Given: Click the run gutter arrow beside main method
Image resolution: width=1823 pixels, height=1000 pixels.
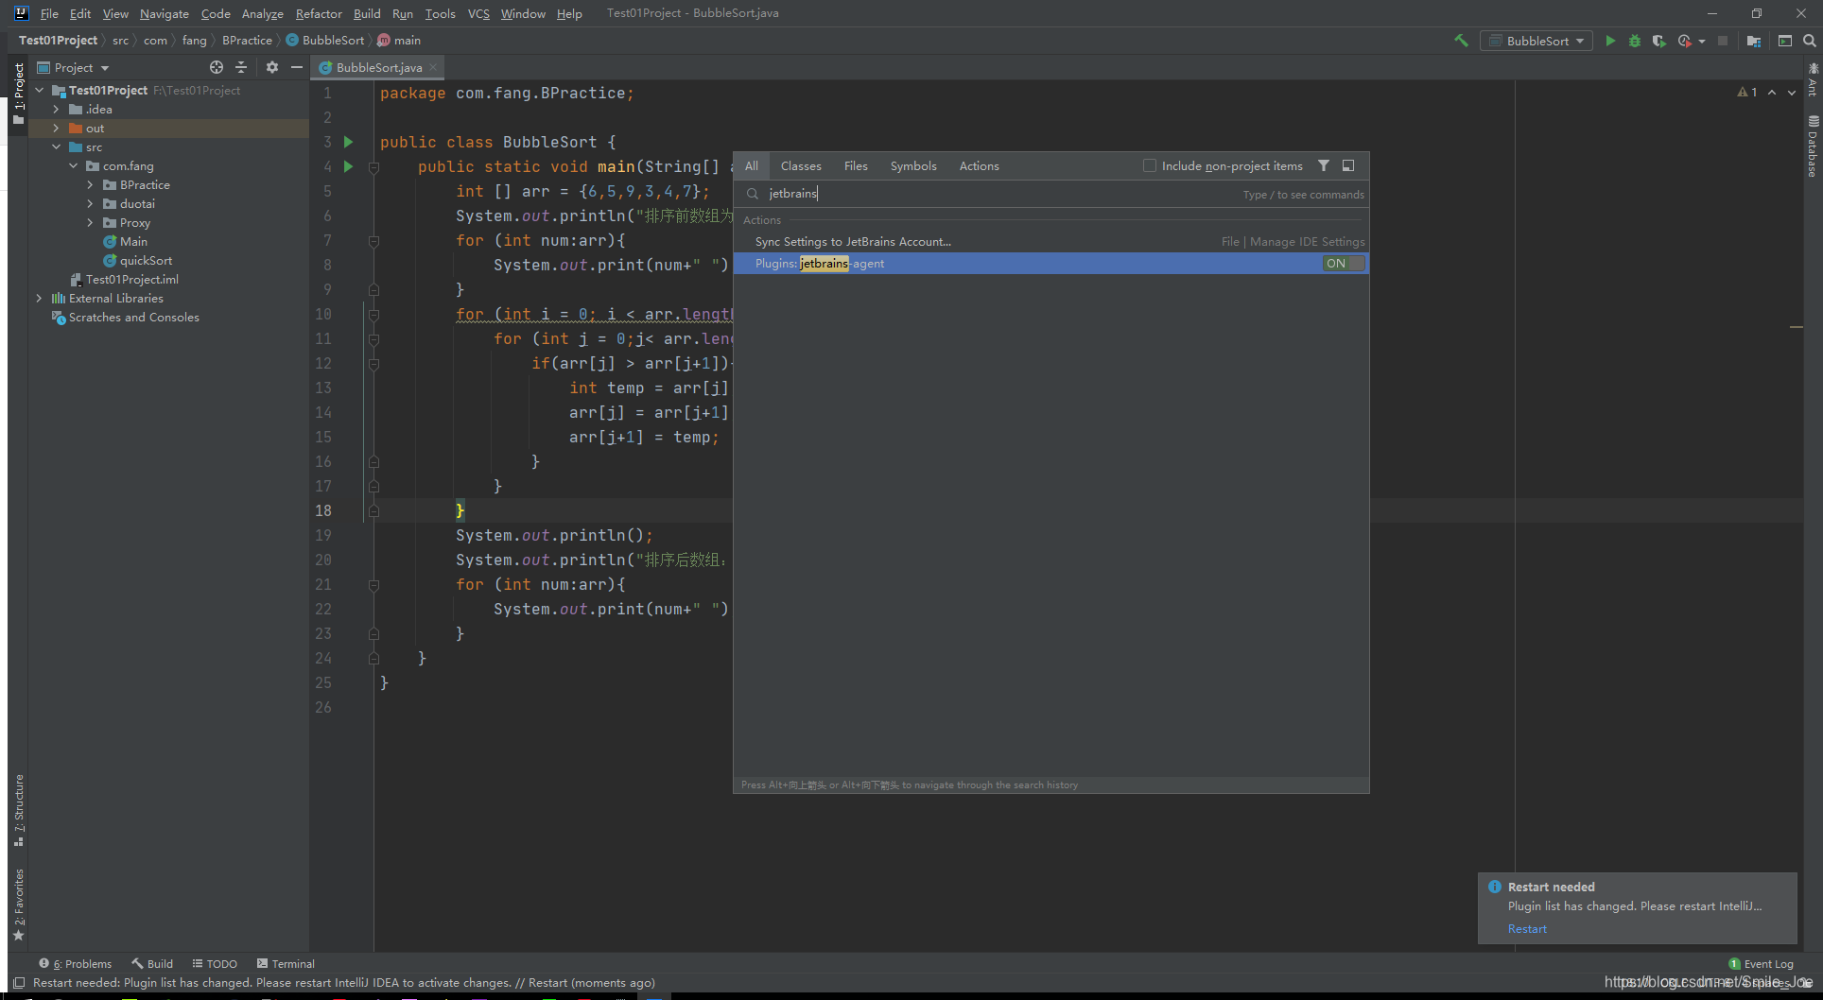Looking at the screenshot, I should coord(348,166).
